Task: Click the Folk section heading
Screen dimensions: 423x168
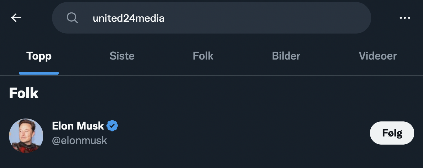Action: pos(24,93)
